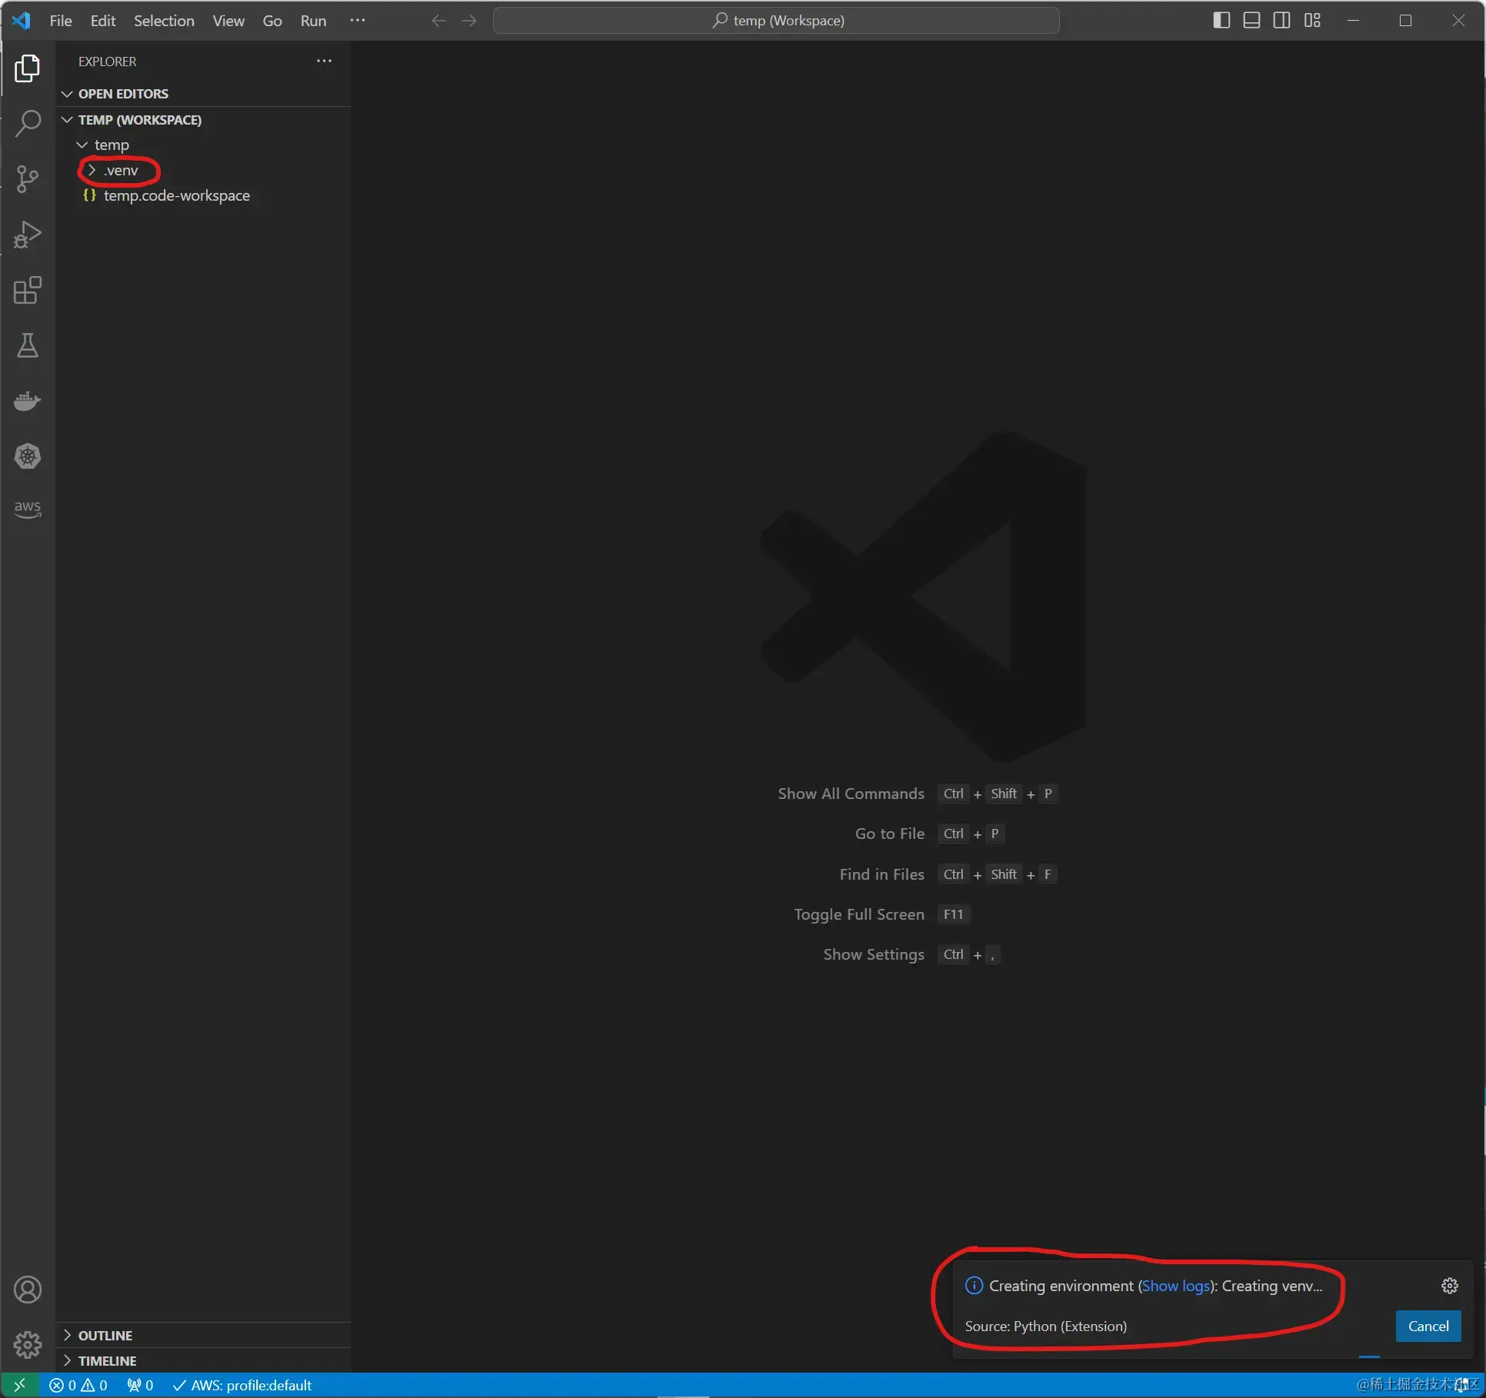The width and height of the screenshot is (1486, 1398).
Task: Expand the .venv folder
Action: click(x=121, y=170)
